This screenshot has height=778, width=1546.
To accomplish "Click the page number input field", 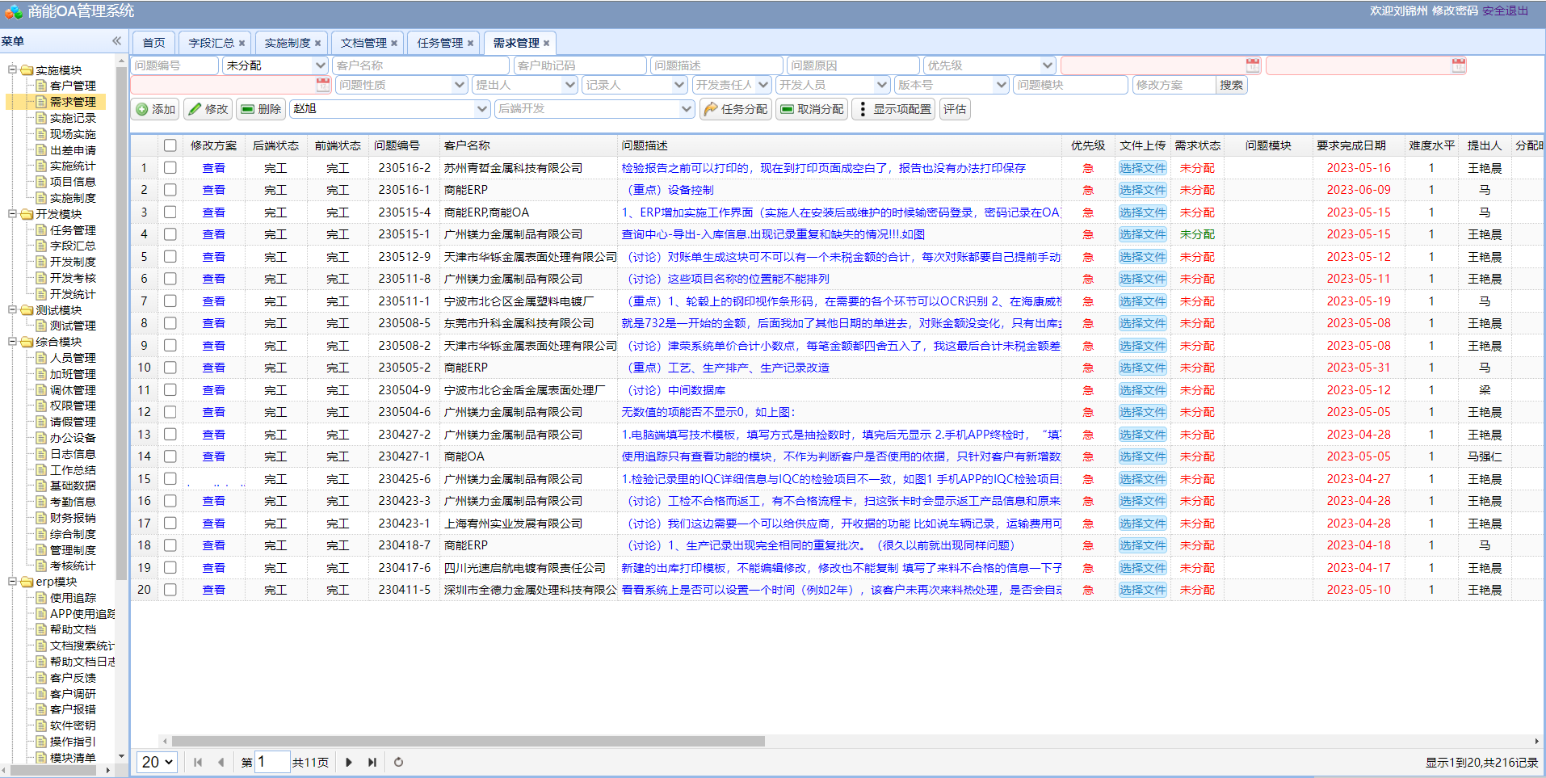I will coord(272,762).
